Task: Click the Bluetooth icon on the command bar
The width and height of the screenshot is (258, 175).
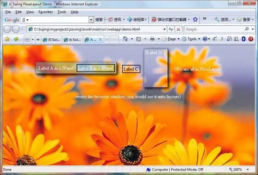Action: coord(243,39)
